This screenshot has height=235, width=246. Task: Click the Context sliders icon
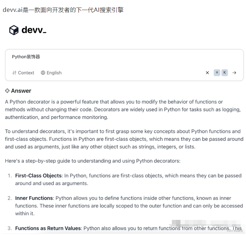point(14,73)
